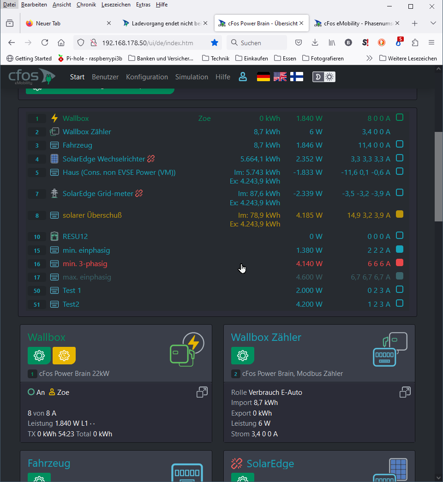Screen dimensions: 443x482
Task: Click yellow swatch for solarer Überschuß
Action: [400, 214]
